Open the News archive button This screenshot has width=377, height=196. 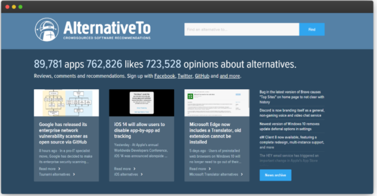275,175
